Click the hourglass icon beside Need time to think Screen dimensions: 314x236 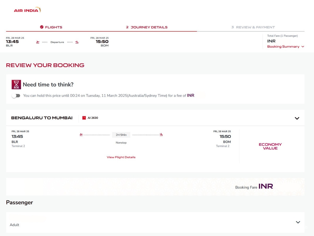(x=16, y=84)
